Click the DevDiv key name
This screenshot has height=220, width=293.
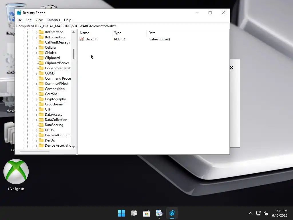[x=50, y=140]
